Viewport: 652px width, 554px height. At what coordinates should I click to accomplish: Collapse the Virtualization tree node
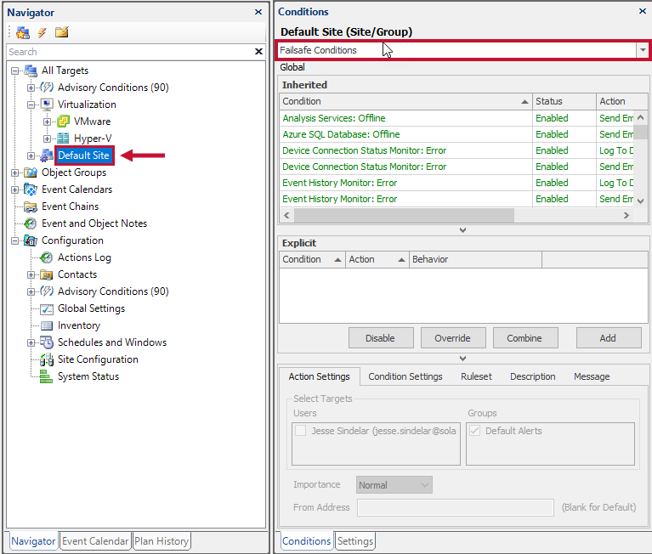(31, 105)
